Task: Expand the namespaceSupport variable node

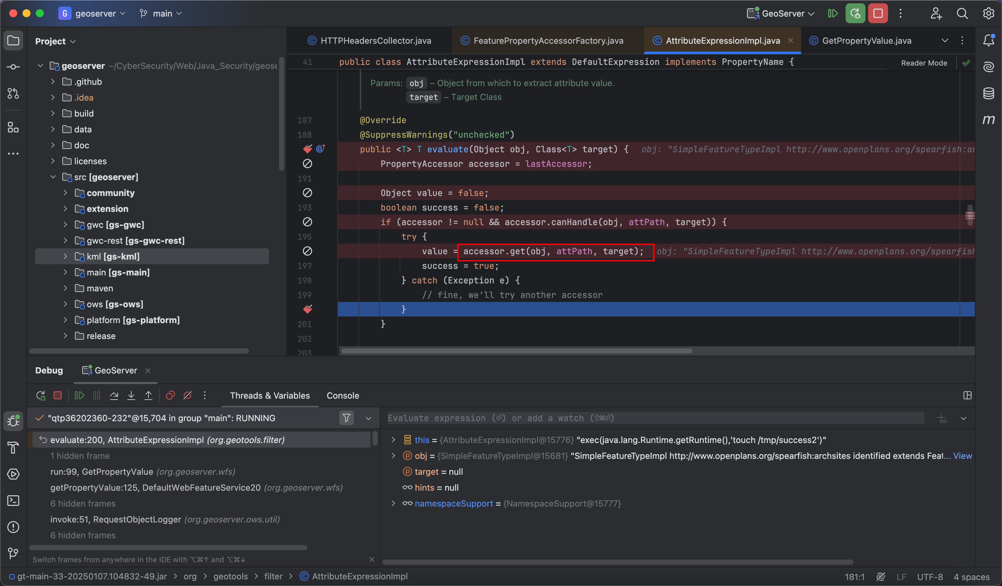Action: pos(393,503)
